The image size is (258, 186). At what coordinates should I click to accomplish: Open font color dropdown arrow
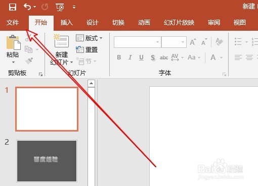coord(221,57)
